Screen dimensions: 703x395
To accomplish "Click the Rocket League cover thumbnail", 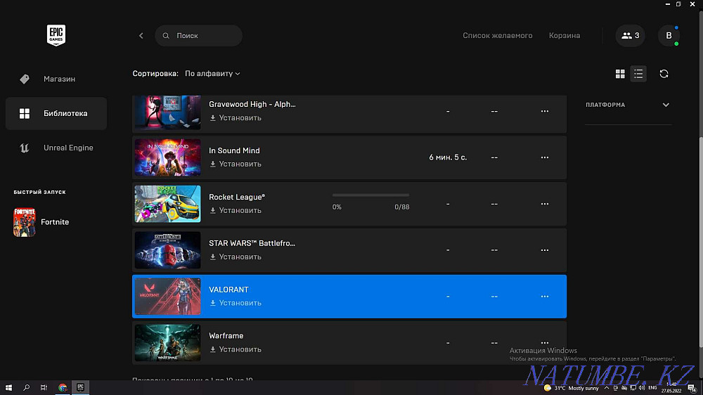I will (168, 204).
